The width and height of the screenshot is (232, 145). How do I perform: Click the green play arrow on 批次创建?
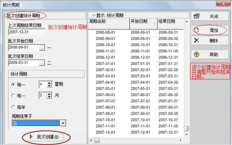[31, 136]
